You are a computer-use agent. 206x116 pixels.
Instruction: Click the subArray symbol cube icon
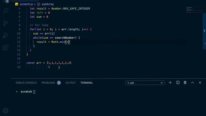click(39, 4)
